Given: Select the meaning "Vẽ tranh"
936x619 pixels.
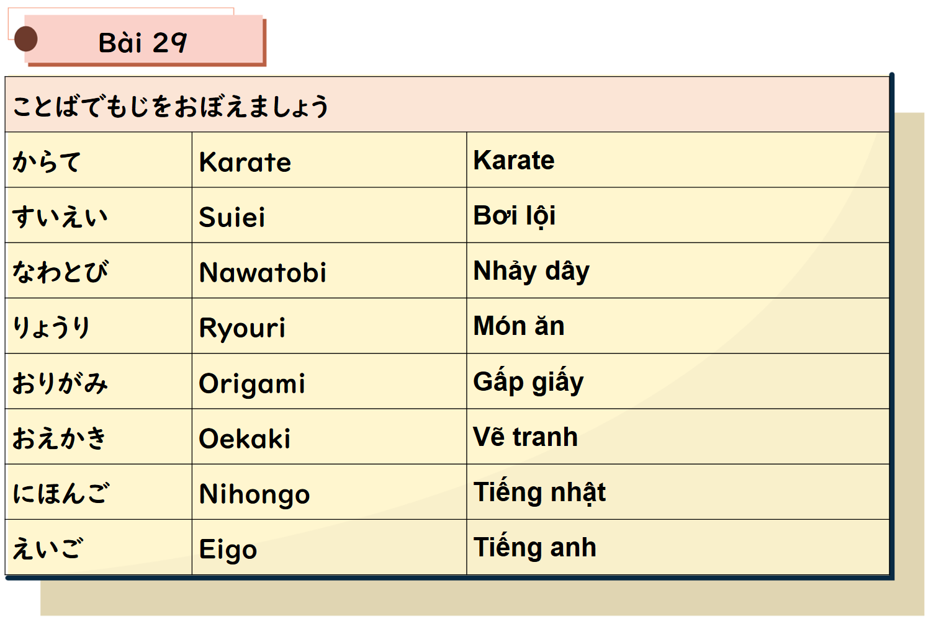Looking at the screenshot, I should point(525,437).
